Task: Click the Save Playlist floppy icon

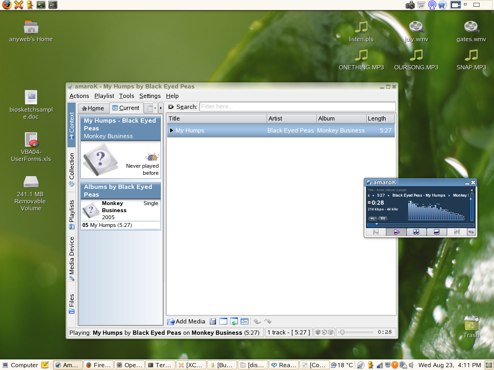Action: click(x=213, y=321)
